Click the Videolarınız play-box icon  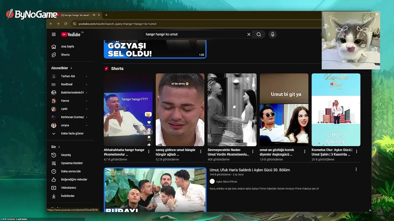point(54,188)
